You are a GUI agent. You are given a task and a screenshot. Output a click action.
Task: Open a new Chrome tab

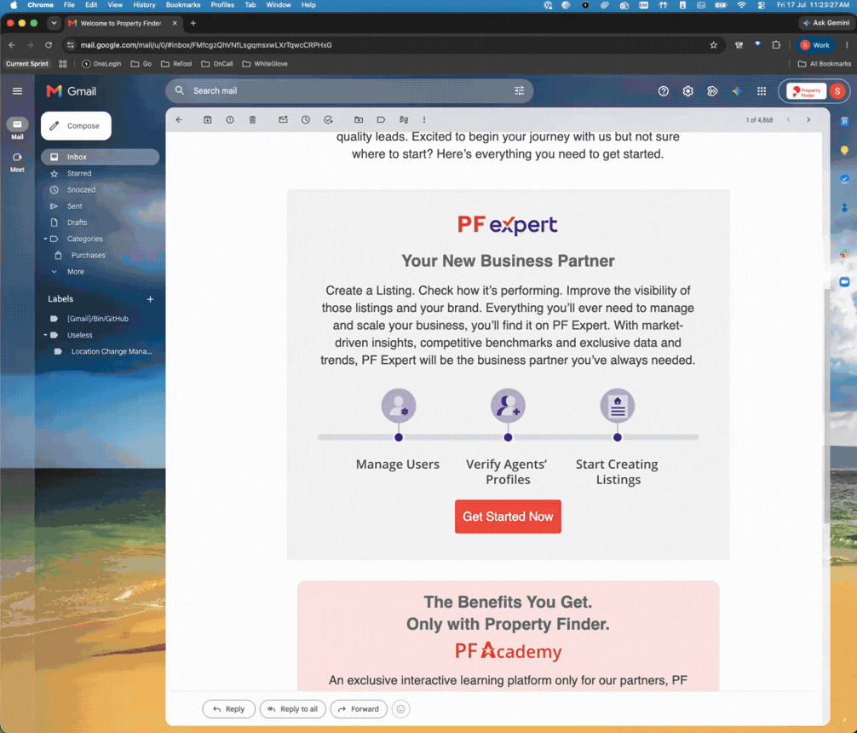(193, 23)
